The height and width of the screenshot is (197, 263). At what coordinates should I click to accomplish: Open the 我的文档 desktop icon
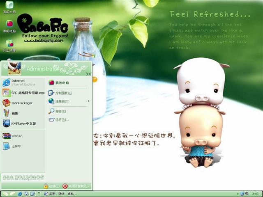point(9,7)
